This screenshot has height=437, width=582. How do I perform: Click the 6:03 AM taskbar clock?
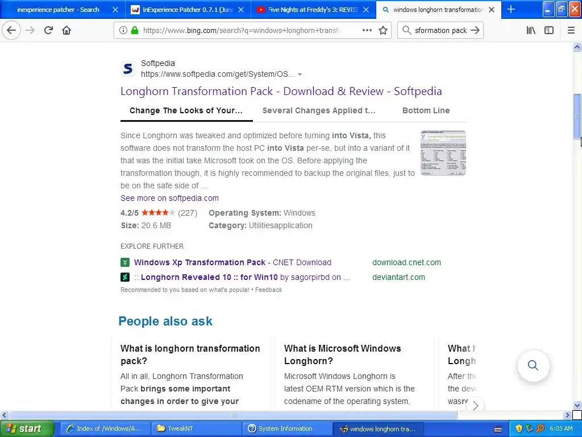(x=561, y=428)
